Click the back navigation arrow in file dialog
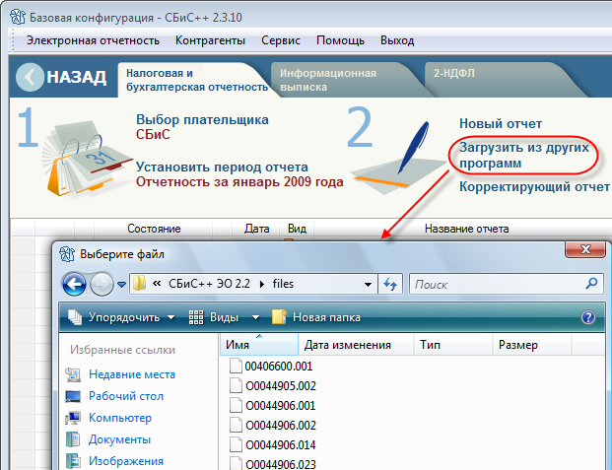The image size is (612, 470). tap(75, 284)
